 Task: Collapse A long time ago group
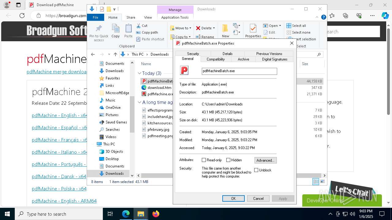[139, 102]
